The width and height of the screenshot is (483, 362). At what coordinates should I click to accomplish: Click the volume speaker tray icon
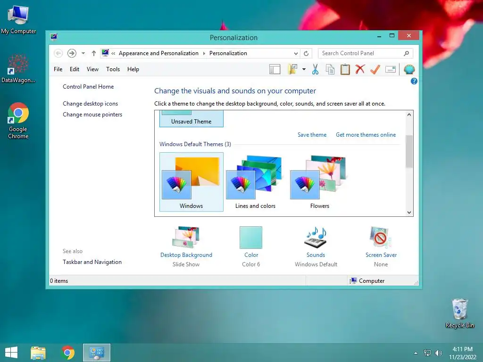click(x=438, y=353)
